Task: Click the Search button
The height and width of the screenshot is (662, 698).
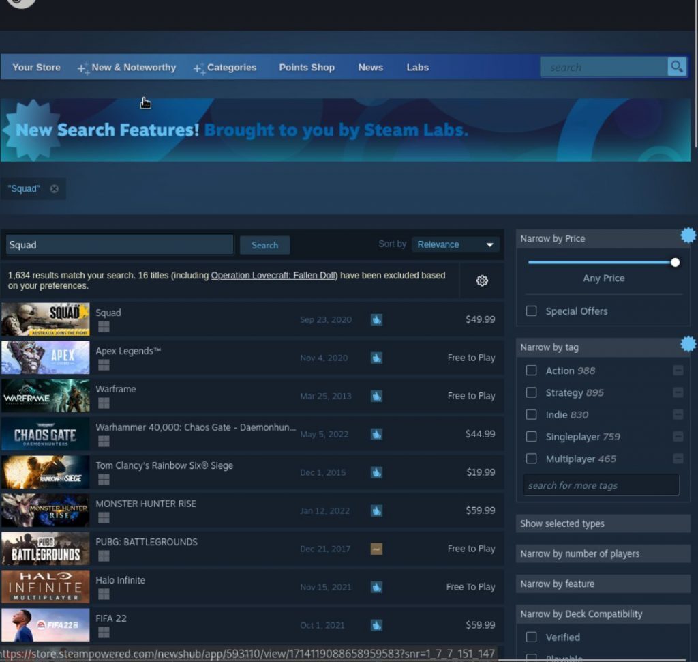Action: pyautogui.click(x=264, y=244)
